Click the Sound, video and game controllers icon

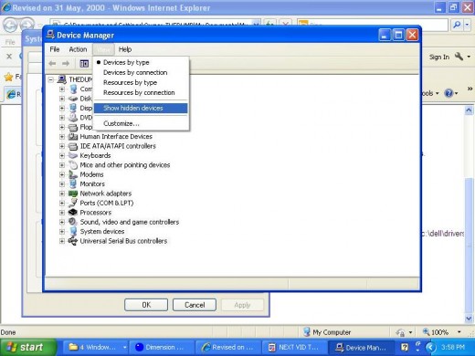[73, 222]
